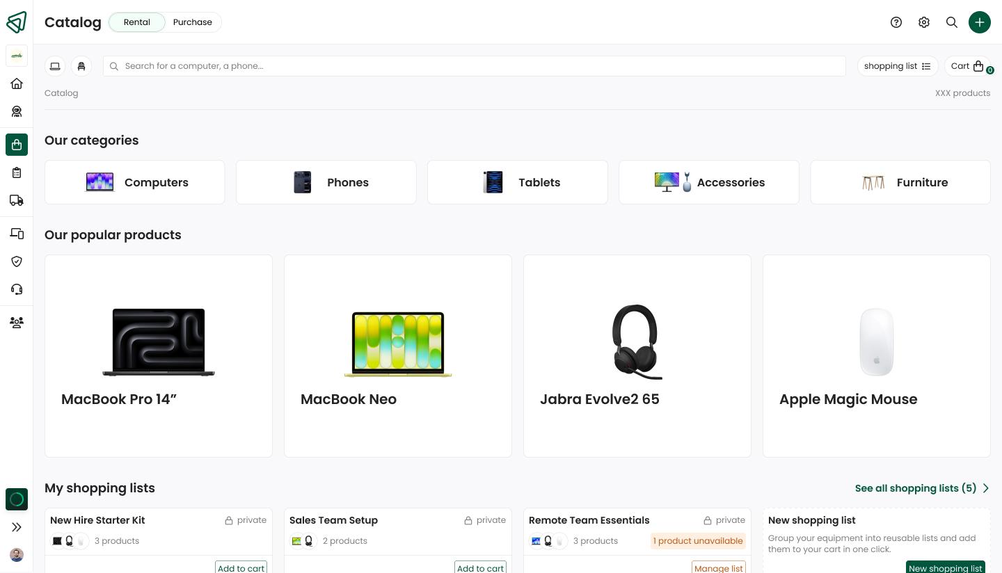Open the team members sidebar icon
1002x573 pixels.
click(17, 323)
